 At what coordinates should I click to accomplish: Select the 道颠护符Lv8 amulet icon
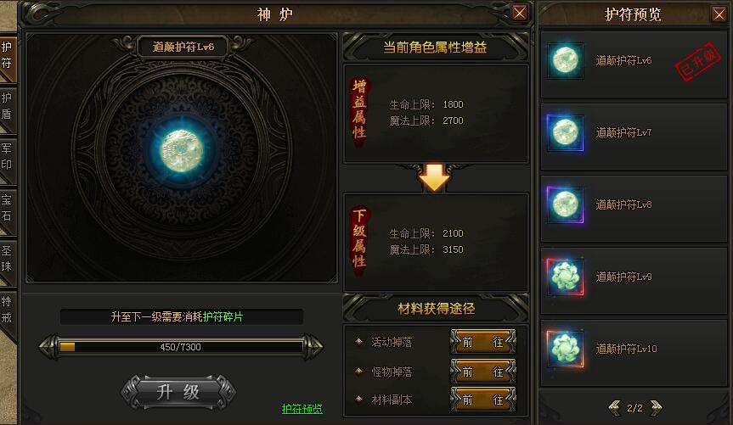pos(565,204)
